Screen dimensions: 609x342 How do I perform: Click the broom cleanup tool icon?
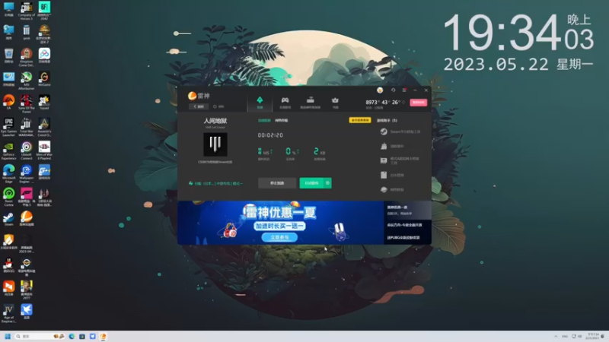(384, 146)
